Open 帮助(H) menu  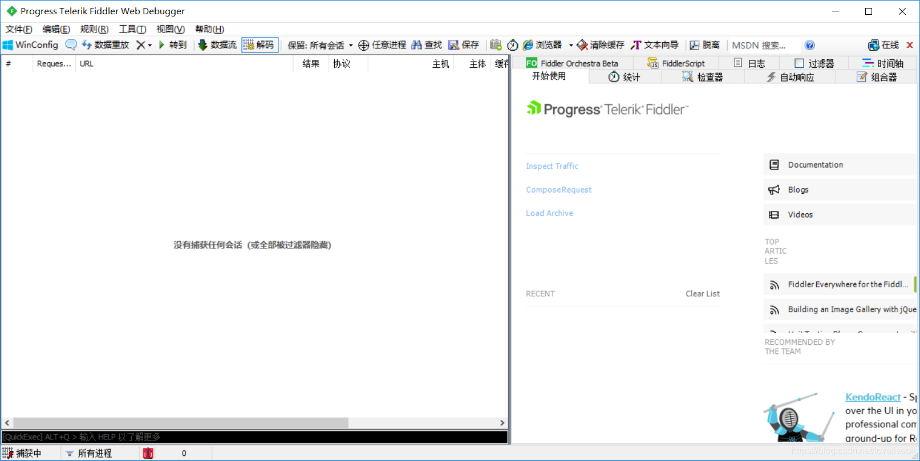(x=209, y=29)
